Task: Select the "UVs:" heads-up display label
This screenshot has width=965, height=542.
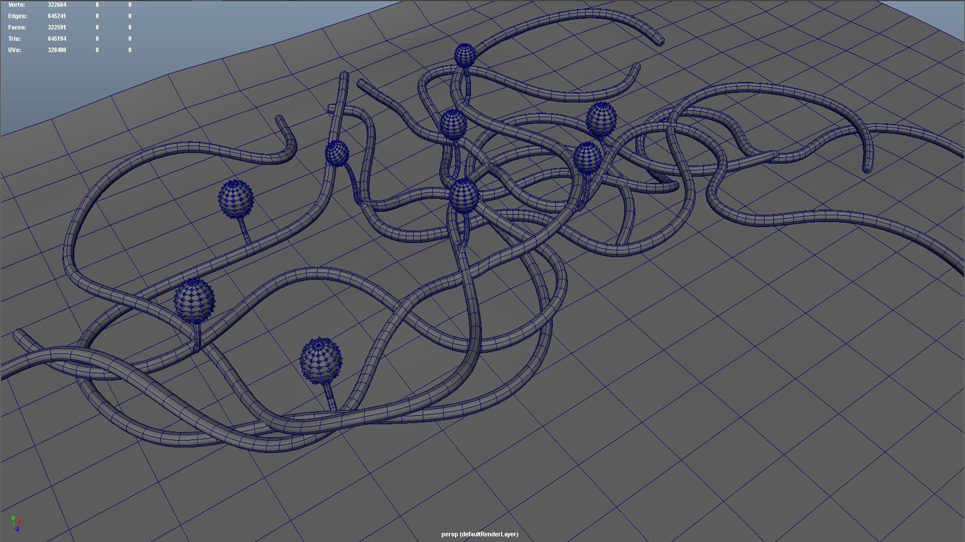Action: click(x=15, y=50)
